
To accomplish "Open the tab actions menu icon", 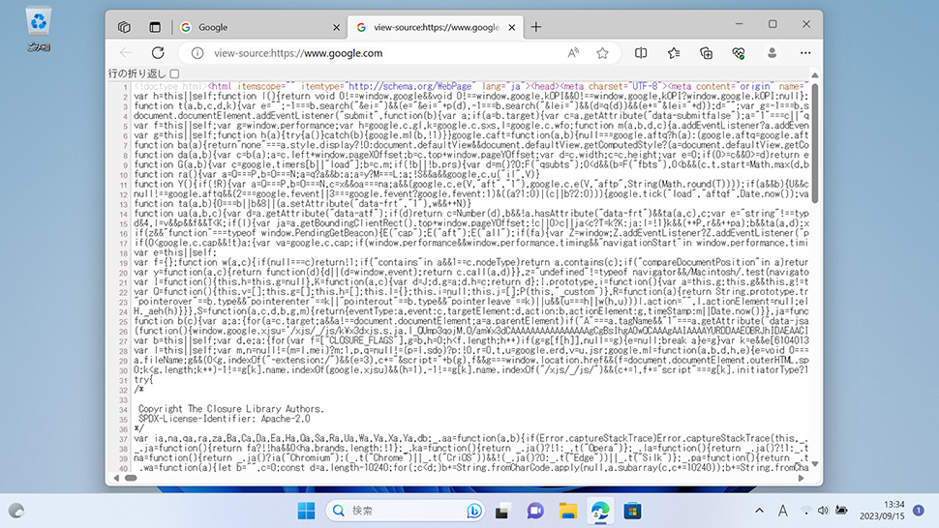I will pyautogui.click(x=155, y=27).
